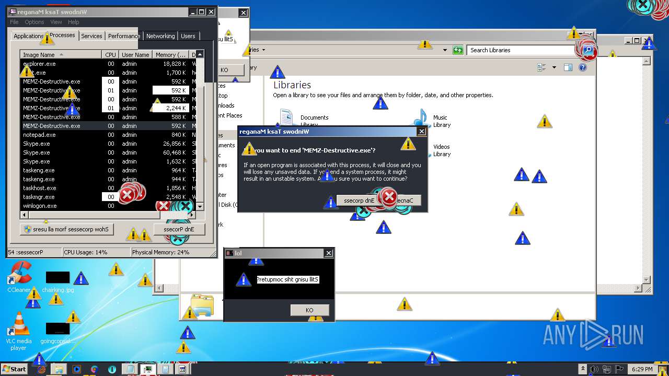Select Skype.exe row using 26,856 K
The width and height of the screenshot is (669, 376).
coord(108,144)
